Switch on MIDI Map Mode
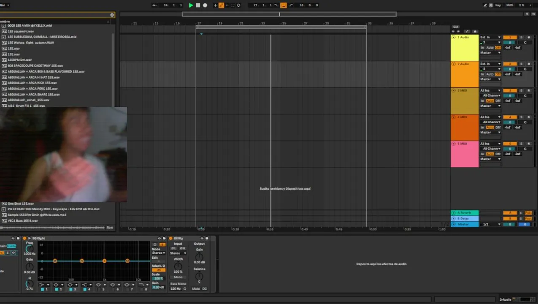Image resolution: width=538 pixels, height=304 pixels. point(510,5)
